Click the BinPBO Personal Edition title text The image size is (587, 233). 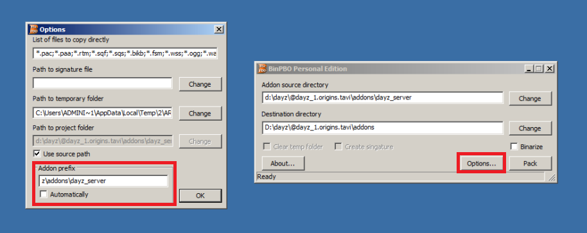(x=308, y=69)
